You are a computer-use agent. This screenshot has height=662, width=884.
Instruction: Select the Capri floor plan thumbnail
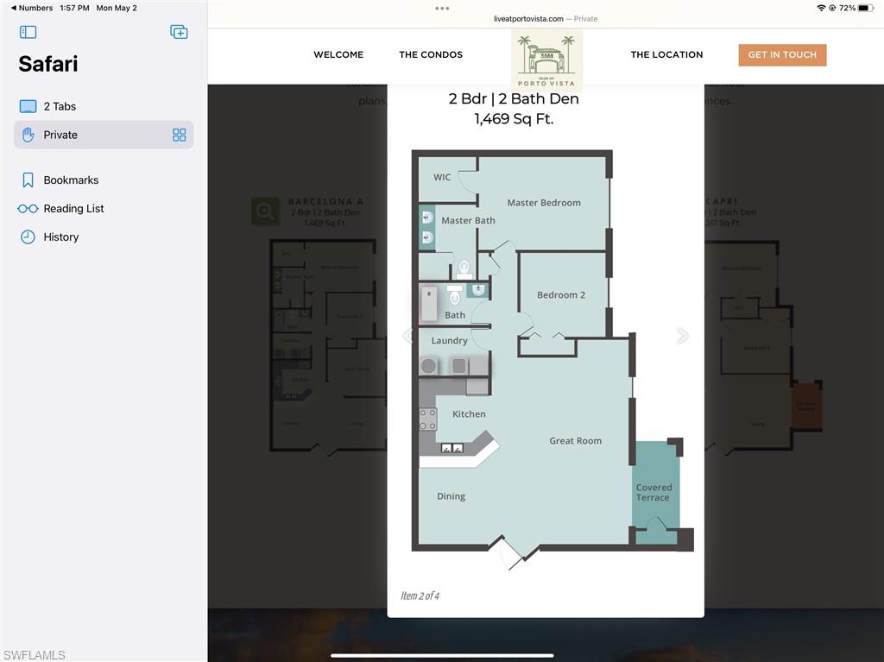pos(763,347)
